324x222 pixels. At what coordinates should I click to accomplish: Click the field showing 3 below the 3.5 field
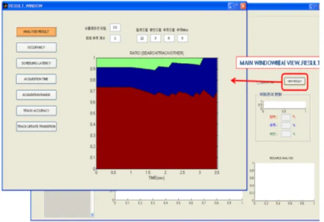click(115, 39)
